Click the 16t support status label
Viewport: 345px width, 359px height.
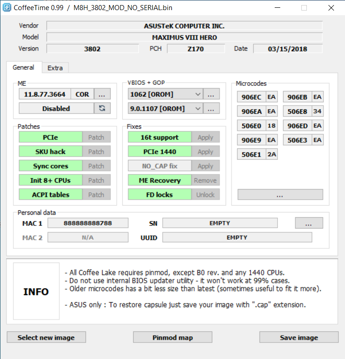[x=160, y=137]
